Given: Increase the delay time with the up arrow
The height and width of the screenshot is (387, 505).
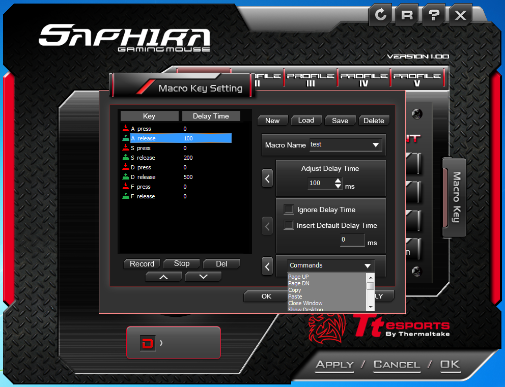Looking at the screenshot, I should pos(338,181).
